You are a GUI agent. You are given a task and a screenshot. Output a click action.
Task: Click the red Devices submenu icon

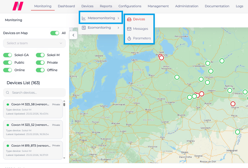[129, 19]
